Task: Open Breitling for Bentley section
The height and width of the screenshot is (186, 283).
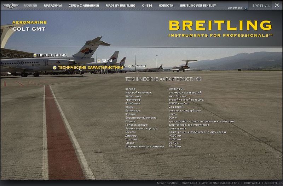Action: point(198,6)
